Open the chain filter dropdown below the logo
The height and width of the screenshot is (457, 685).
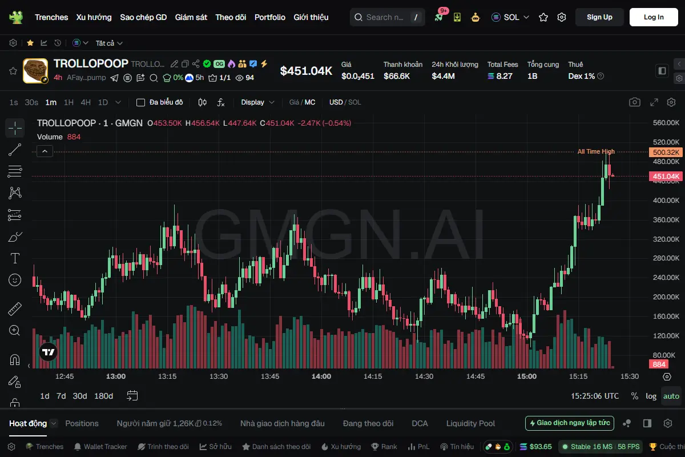(80, 43)
